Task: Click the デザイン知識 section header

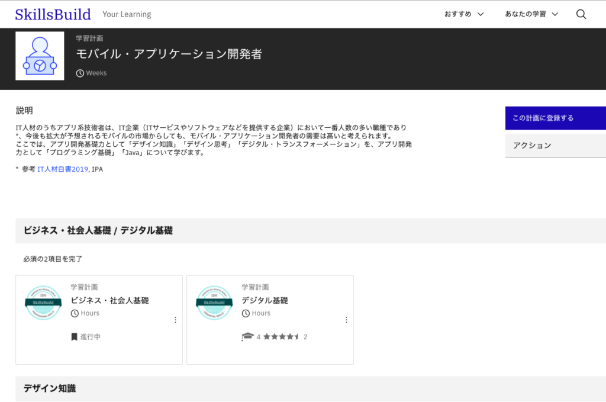Action: 50,388
